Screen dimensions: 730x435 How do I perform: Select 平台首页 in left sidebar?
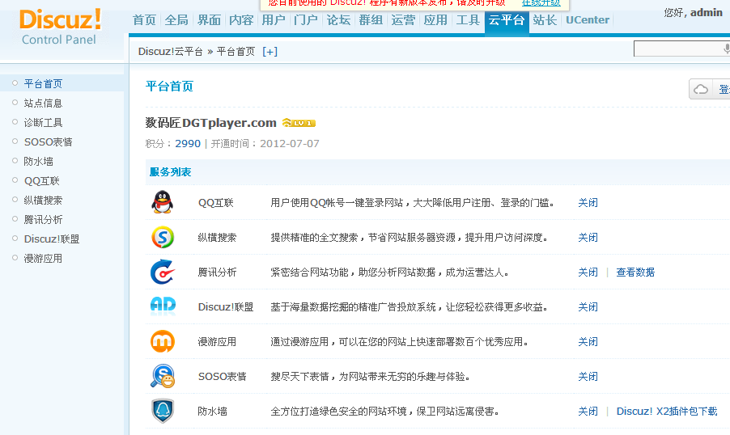43,84
